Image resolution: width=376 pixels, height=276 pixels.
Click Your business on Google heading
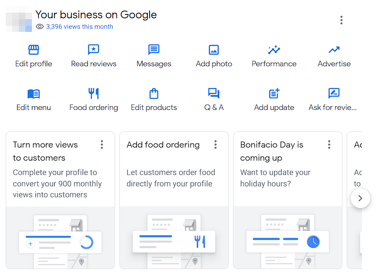pyautogui.click(x=96, y=15)
